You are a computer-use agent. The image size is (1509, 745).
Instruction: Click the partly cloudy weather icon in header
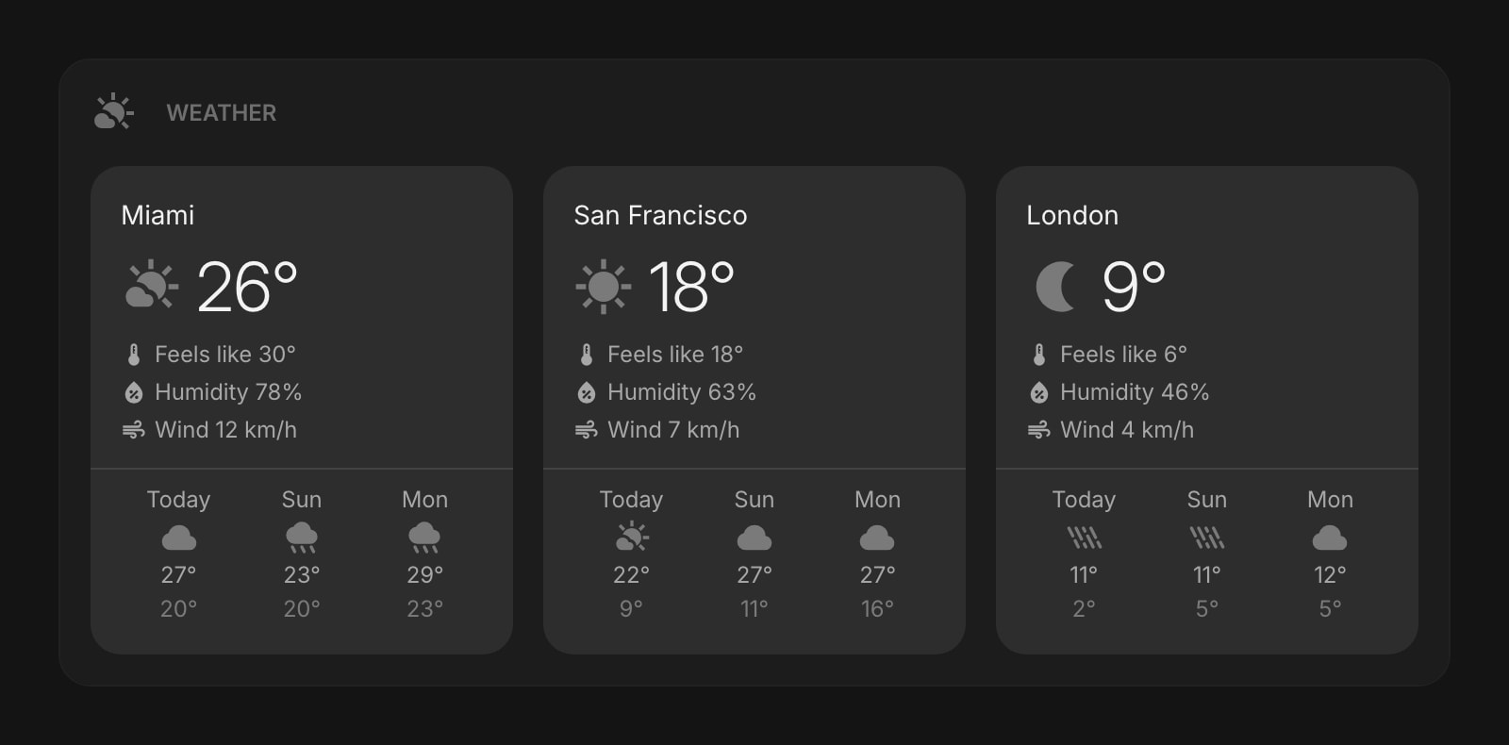[113, 112]
